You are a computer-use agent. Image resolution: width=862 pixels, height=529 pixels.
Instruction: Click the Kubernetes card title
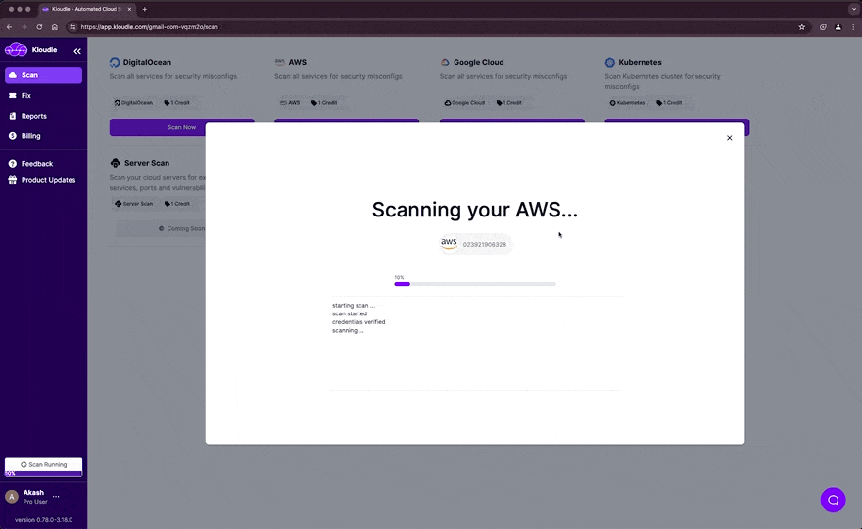click(x=640, y=62)
